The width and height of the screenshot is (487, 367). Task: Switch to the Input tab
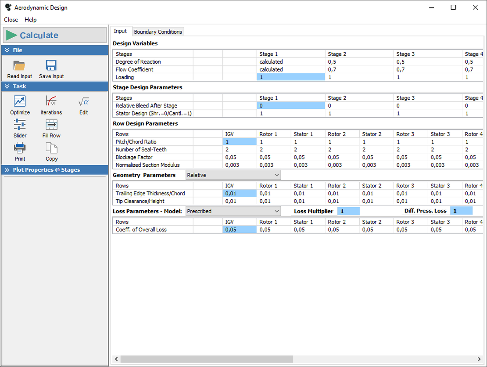[120, 31]
